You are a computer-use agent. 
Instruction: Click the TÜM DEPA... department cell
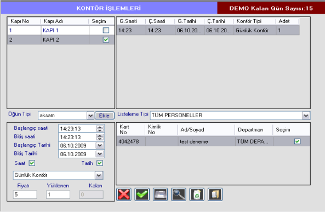pos(254,141)
